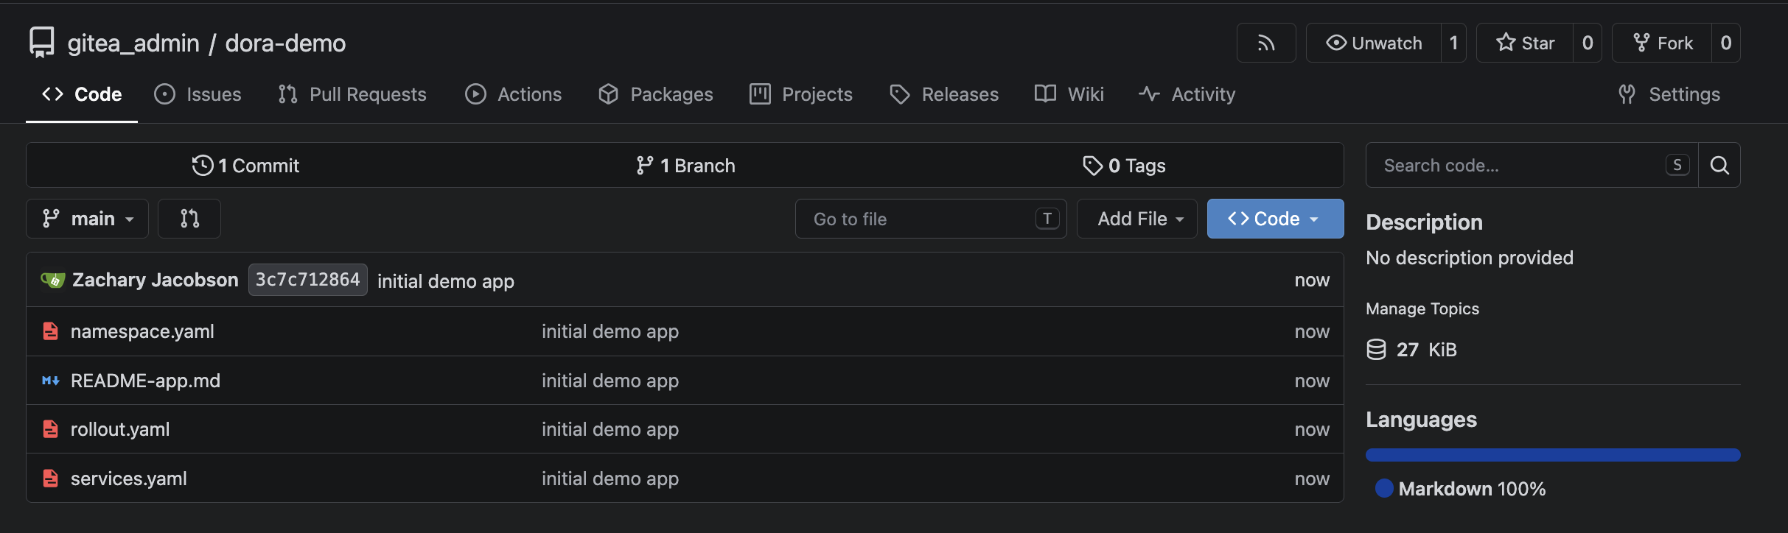The height and width of the screenshot is (533, 1788).
Task: Focus the Go to file field
Action: pos(931,219)
